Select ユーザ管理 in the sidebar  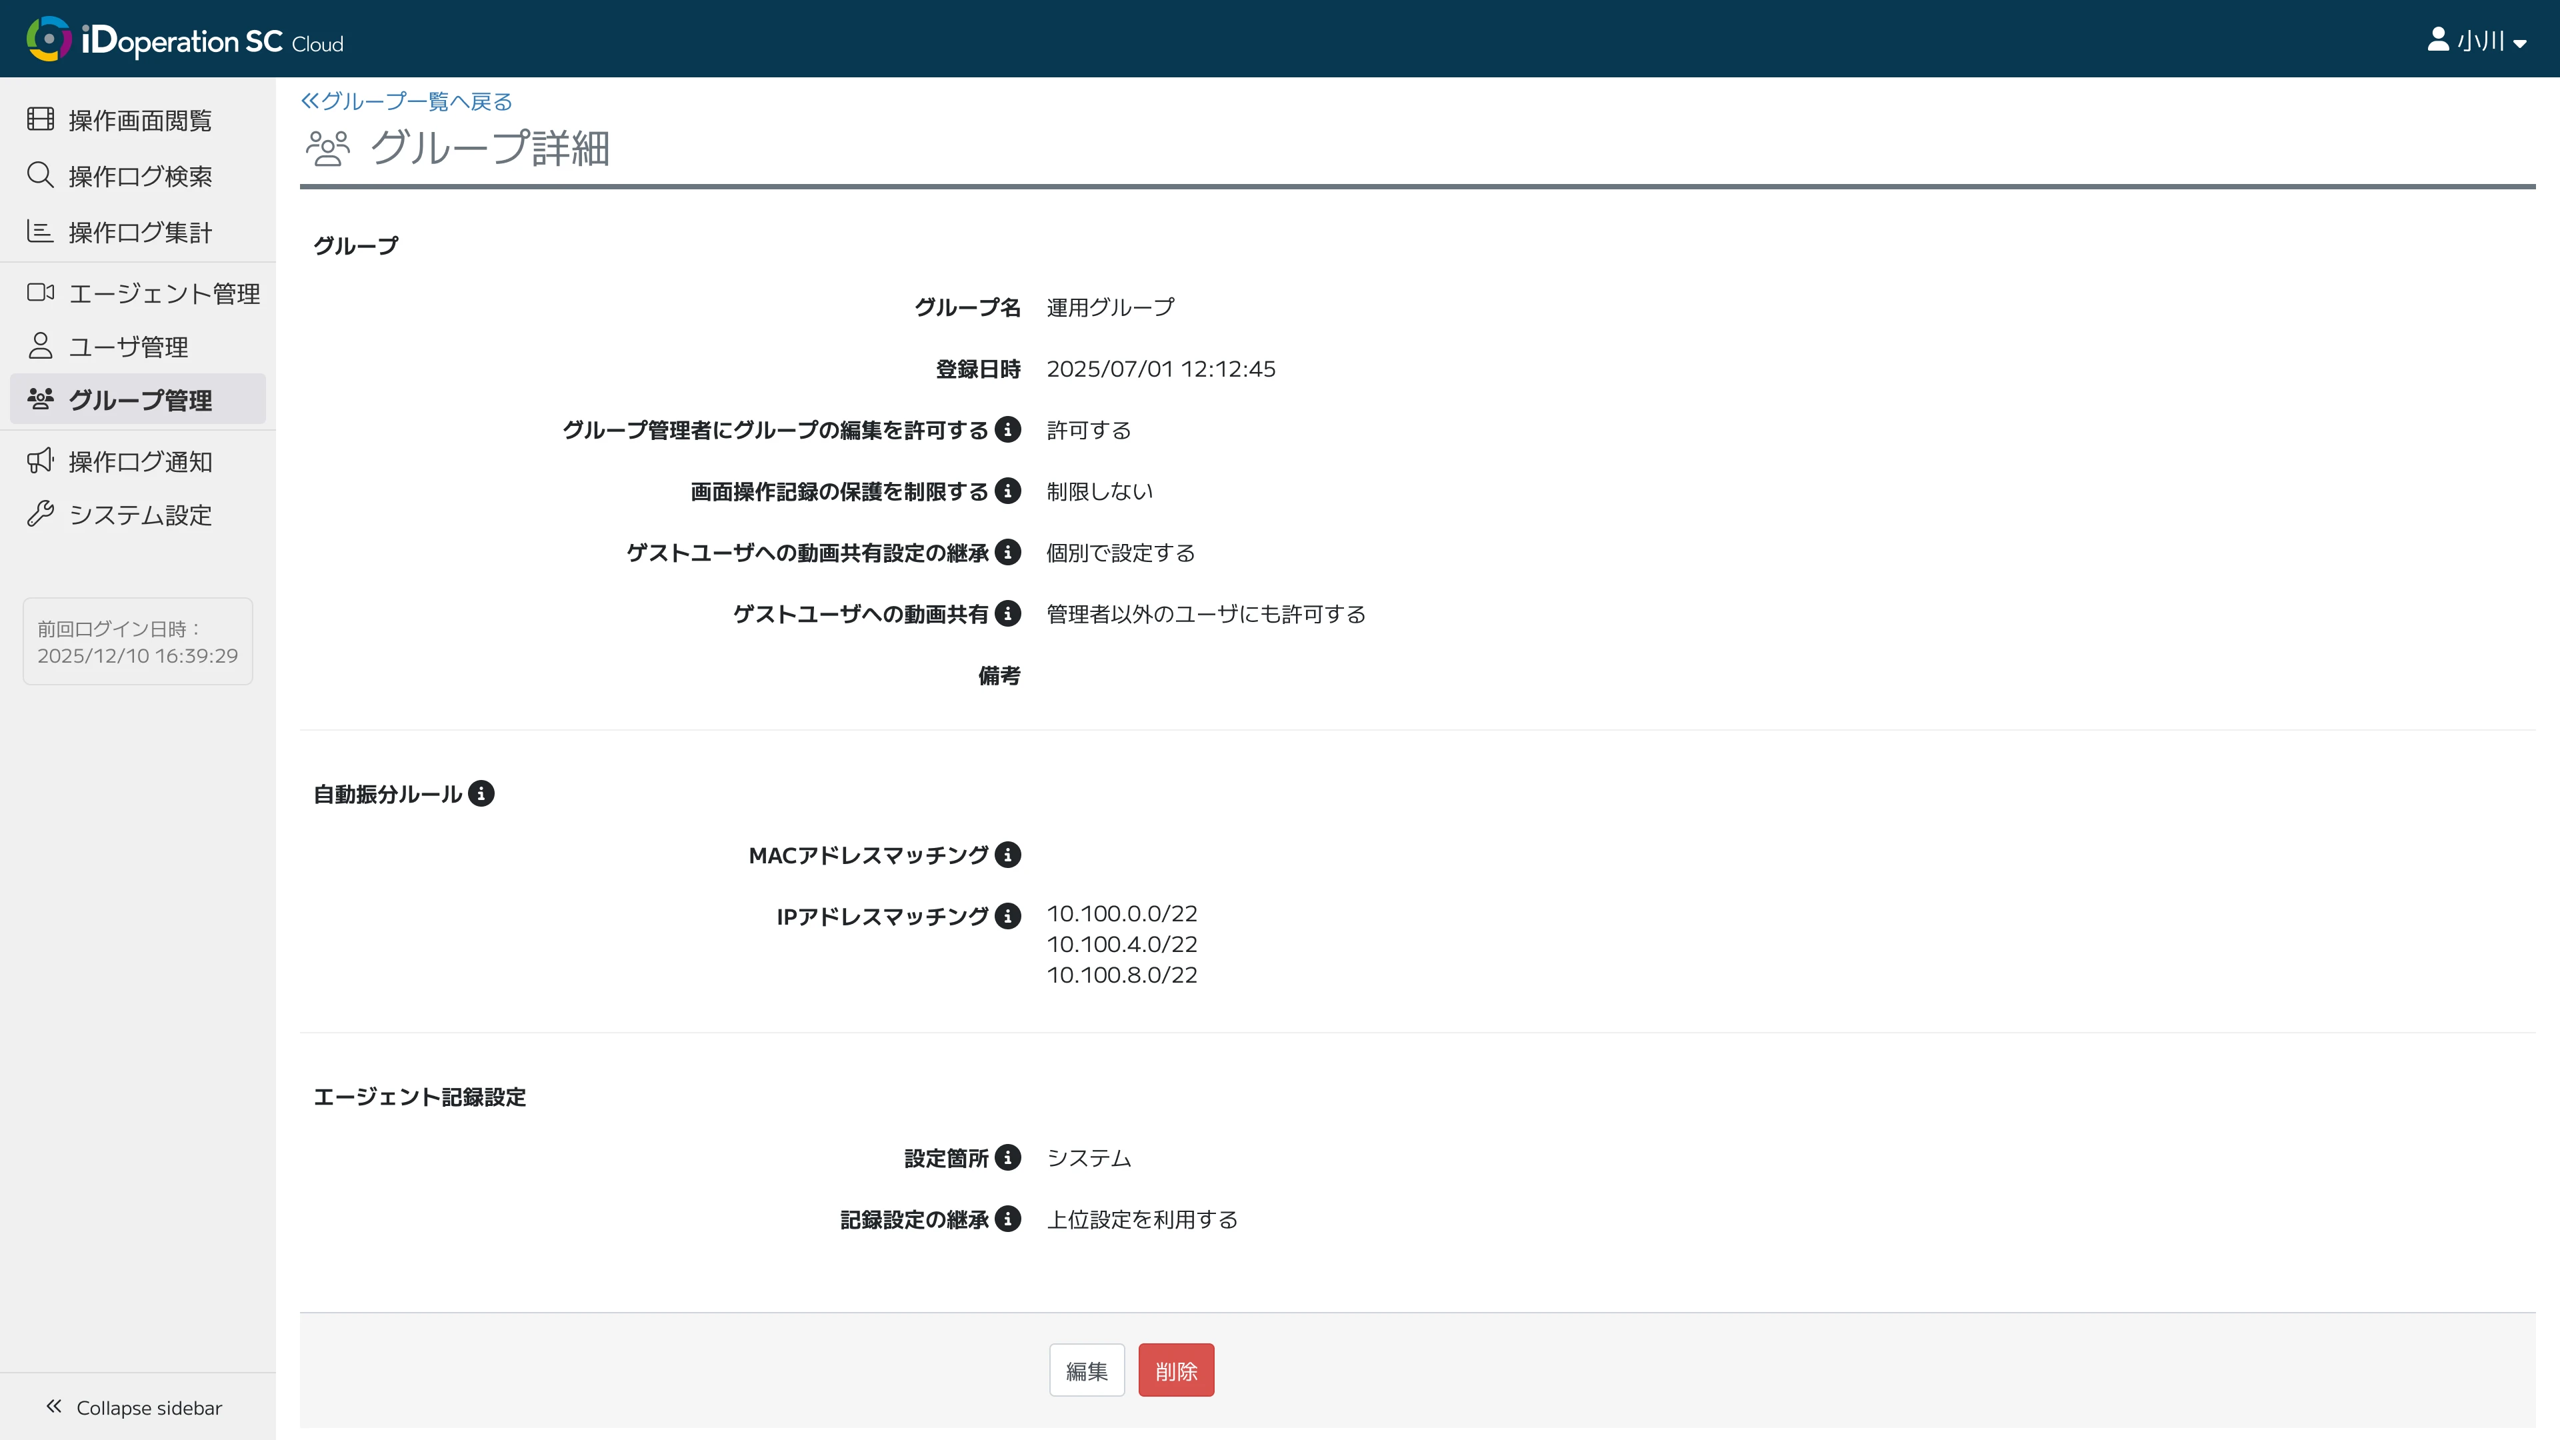[127, 347]
